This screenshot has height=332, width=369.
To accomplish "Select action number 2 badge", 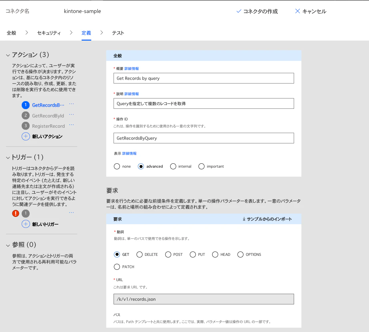I will click(26, 115).
